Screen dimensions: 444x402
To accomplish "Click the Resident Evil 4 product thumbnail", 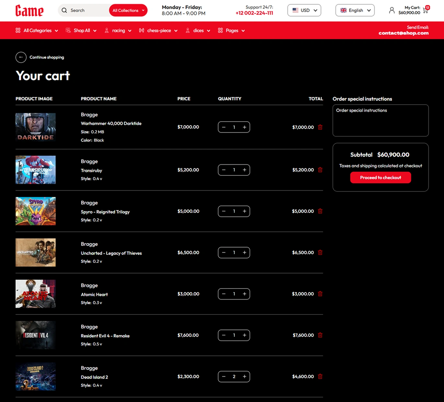I will tap(36, 335).
